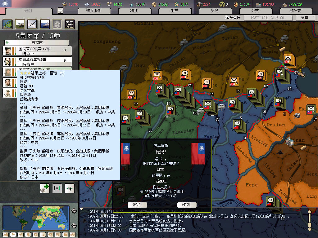
Task: Click the Heze province on the map
Action: [252, 185]
